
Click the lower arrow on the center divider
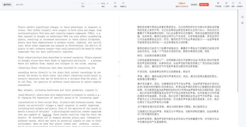119,76
